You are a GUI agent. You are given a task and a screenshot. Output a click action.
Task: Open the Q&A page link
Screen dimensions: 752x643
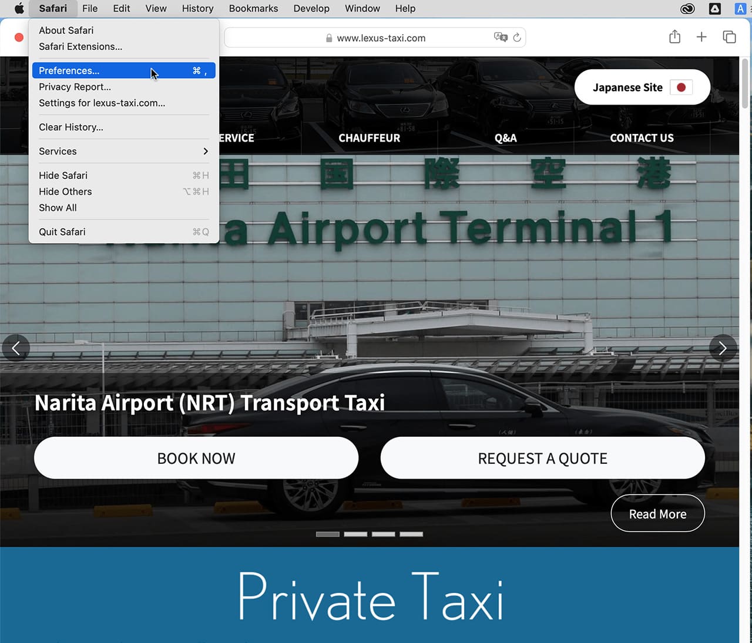[x=506, y=138]
